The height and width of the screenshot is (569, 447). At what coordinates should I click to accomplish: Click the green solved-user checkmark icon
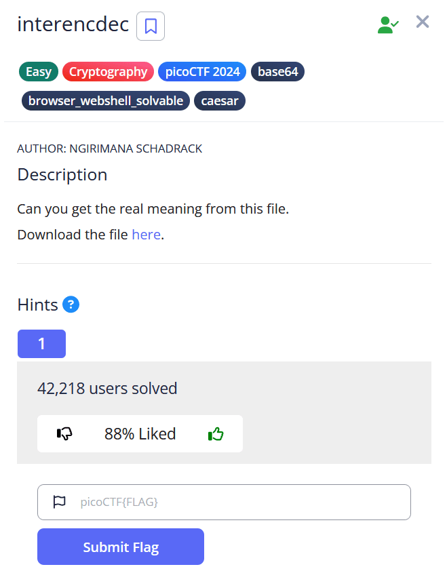click(x=388, y=25)
